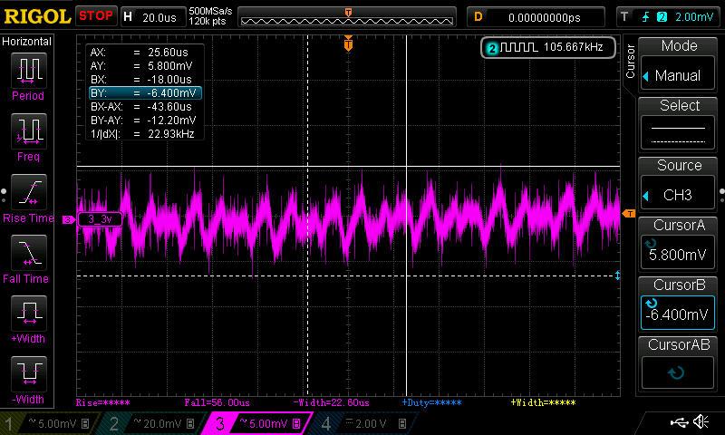Pick the +Width measurement icon
The height and width of the screenshot is (435, 725).
tap(28, 313)
